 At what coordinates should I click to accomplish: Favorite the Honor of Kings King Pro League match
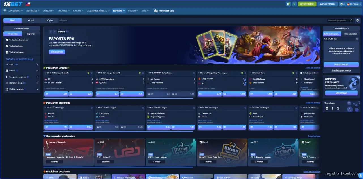(x=245, y=73)
